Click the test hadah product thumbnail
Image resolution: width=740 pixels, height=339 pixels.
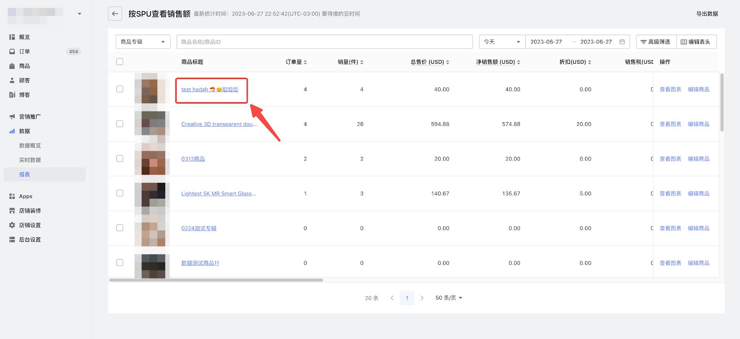pyautogui.click(x=152, y=89)
